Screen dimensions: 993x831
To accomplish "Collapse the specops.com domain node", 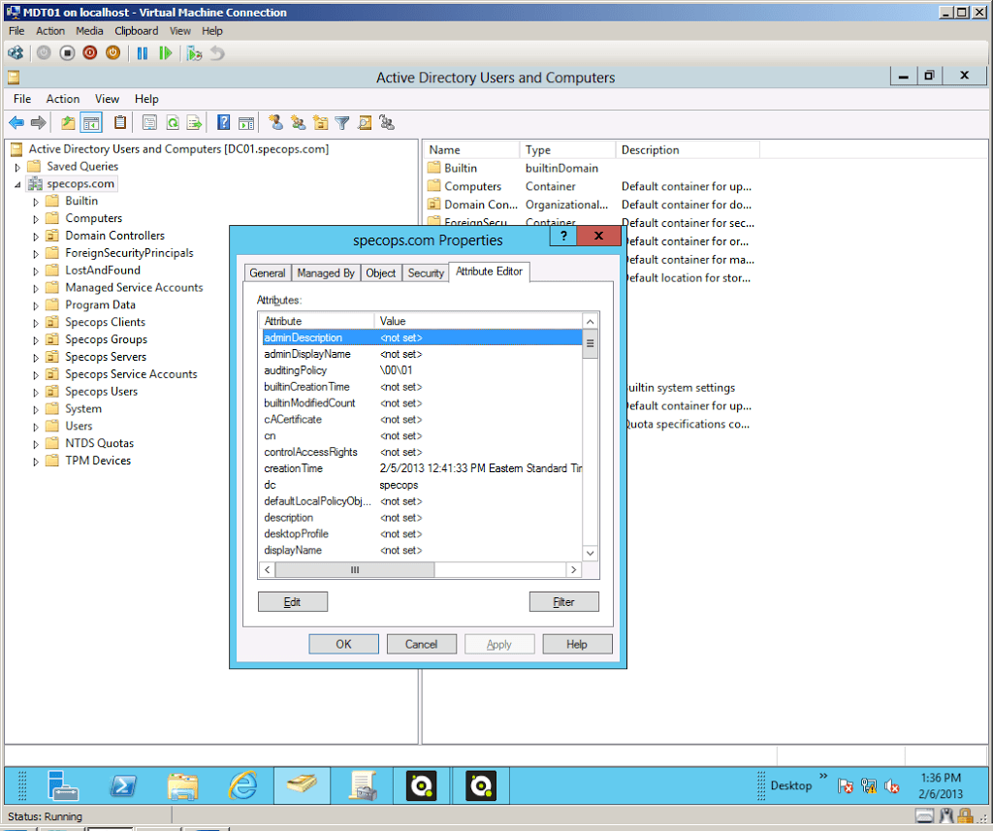I will pos(17,184).
